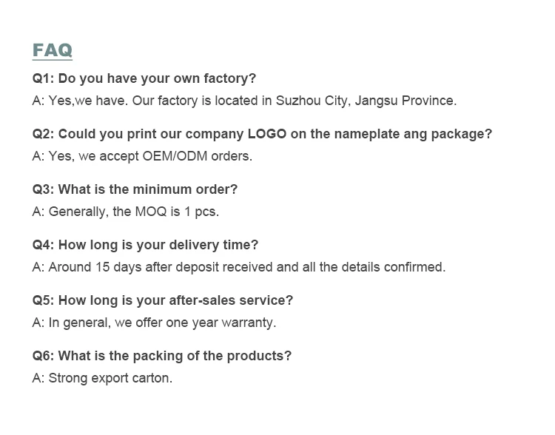Select the Q2 question about printing company LOGO

click(262, 134)
